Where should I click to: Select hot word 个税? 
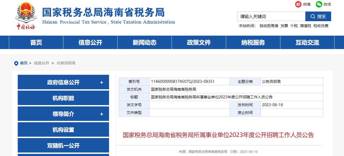click(x=294, y=26)
